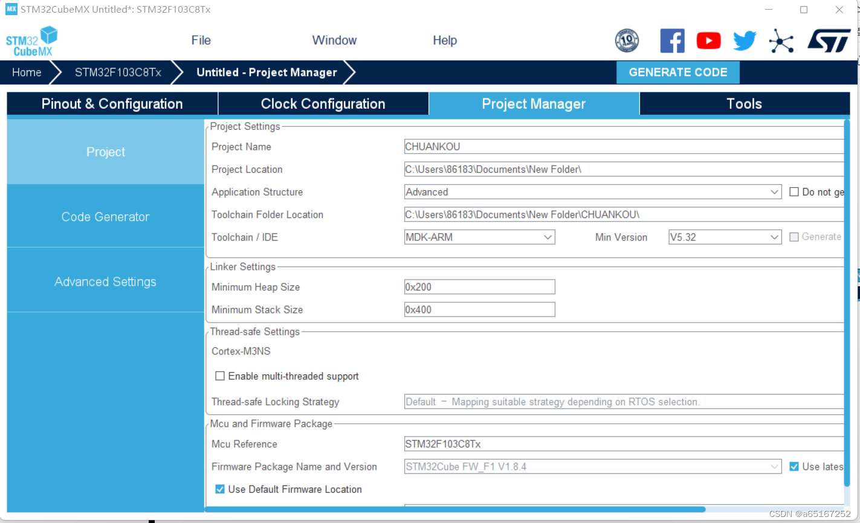The height and width of the screenshot is (523, 860).
Task: Open the Toolchain / IDE dropdown
Action: tap(479, 237)
